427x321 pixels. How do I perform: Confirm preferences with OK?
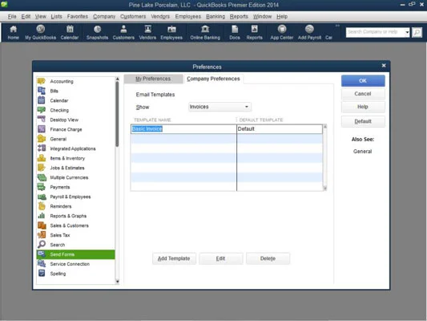(363, 81)
